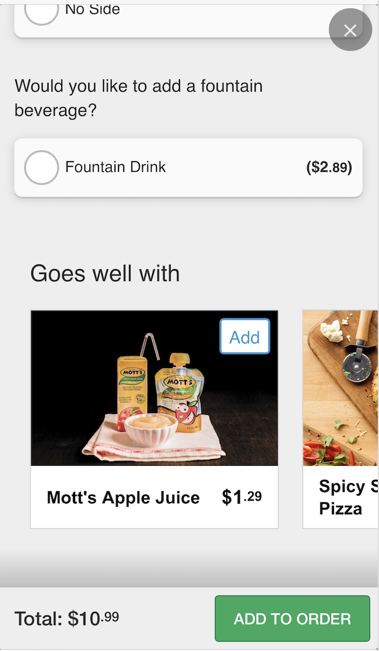
Task: Open the Mott's Apple Juice title
Action: click(x=123, y=498)
